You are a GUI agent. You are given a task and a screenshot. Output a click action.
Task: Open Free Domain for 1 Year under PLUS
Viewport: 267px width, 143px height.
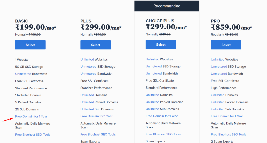click(96, 116)
